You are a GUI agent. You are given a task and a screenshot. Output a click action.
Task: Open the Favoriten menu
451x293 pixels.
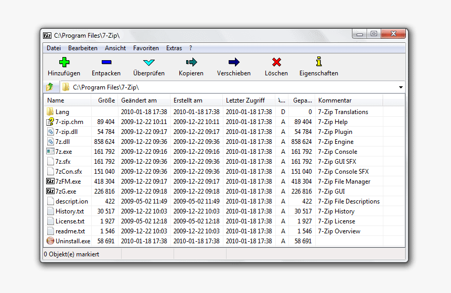pos(146,48)
